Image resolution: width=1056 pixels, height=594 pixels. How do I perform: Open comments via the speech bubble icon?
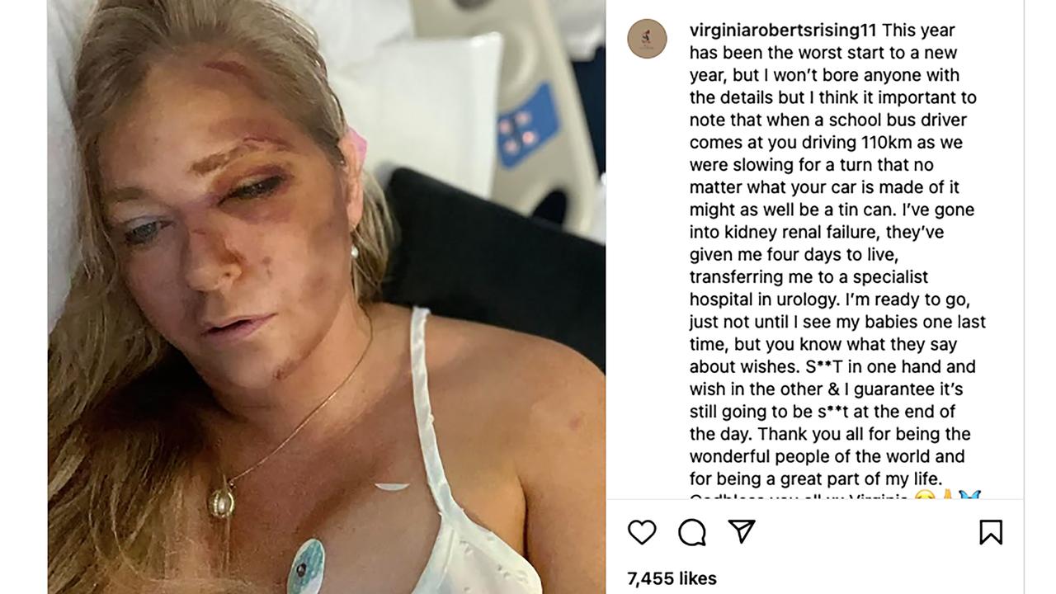692,533
